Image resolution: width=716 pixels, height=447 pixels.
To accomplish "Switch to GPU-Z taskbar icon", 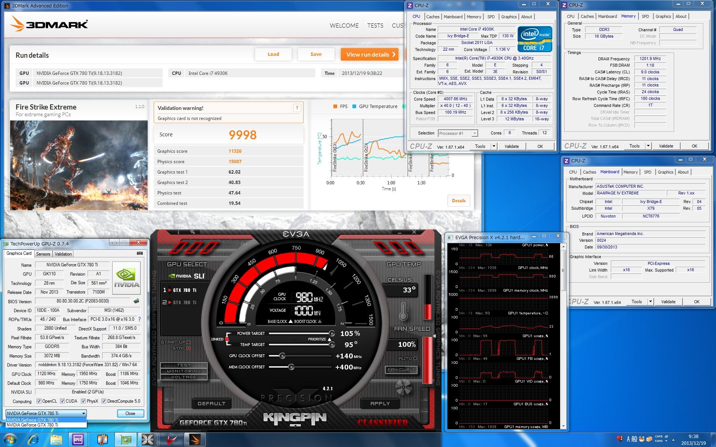I will click(x=125, y=440).
